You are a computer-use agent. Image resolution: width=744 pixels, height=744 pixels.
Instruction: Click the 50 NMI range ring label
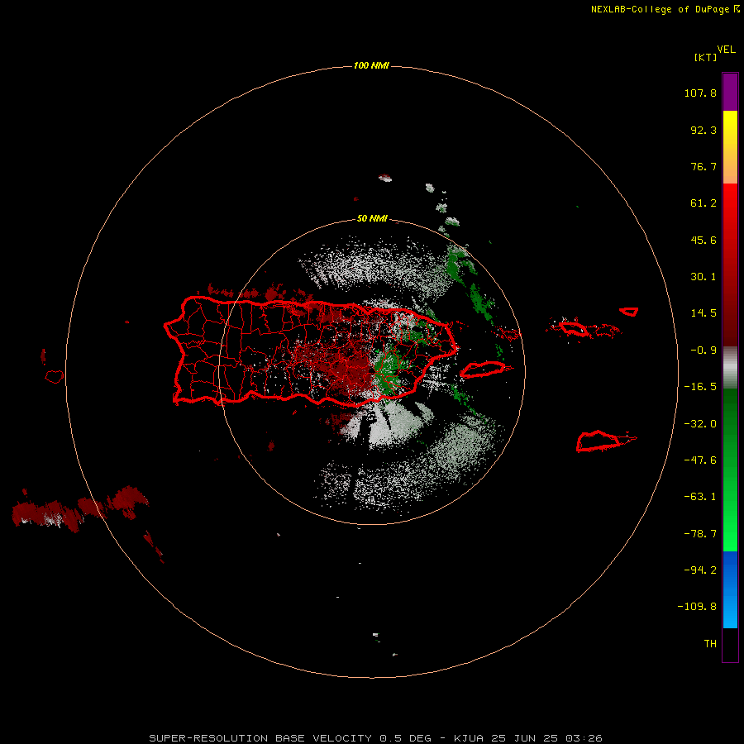click(372, 219)
